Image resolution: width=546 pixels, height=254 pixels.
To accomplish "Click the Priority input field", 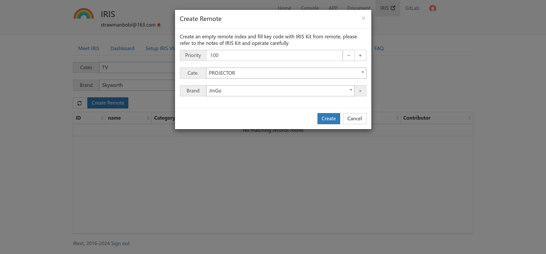I will tap(274, 55).
